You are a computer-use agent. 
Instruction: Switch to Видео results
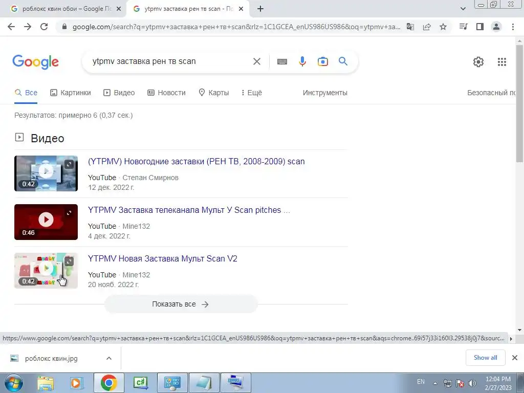point(119,93)
